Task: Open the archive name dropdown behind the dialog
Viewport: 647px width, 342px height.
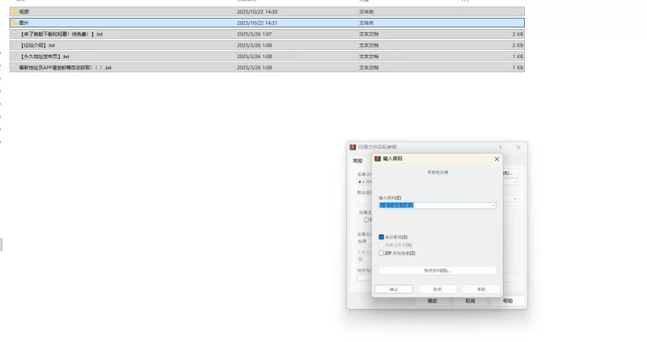Action: (x=514, y=182)
